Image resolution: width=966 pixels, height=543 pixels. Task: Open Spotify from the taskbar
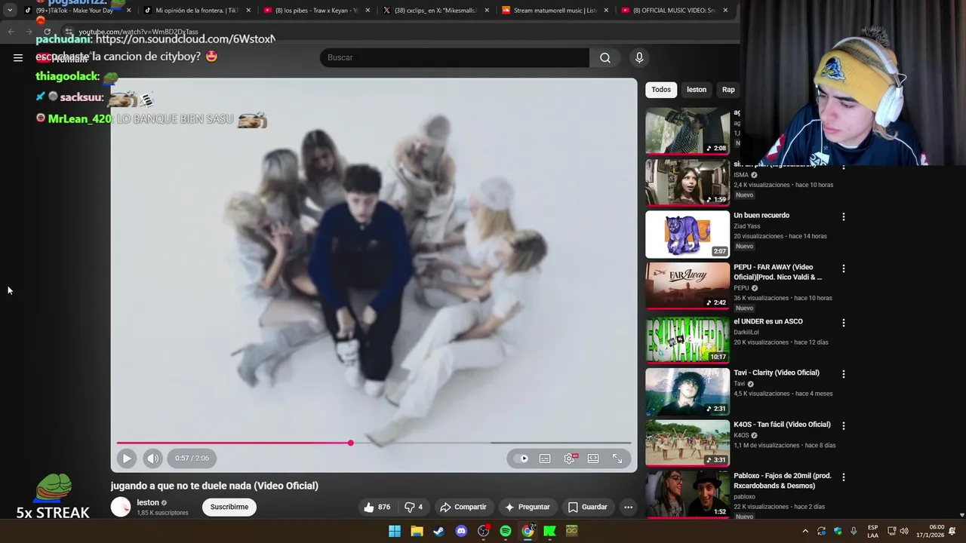(506, 531)
